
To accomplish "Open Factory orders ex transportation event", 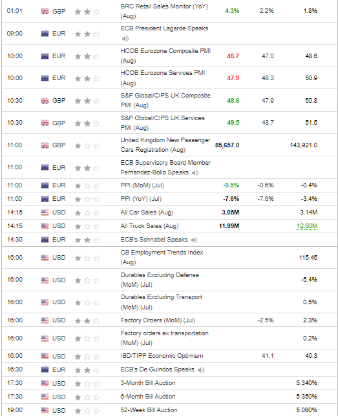I will [164, 338].
